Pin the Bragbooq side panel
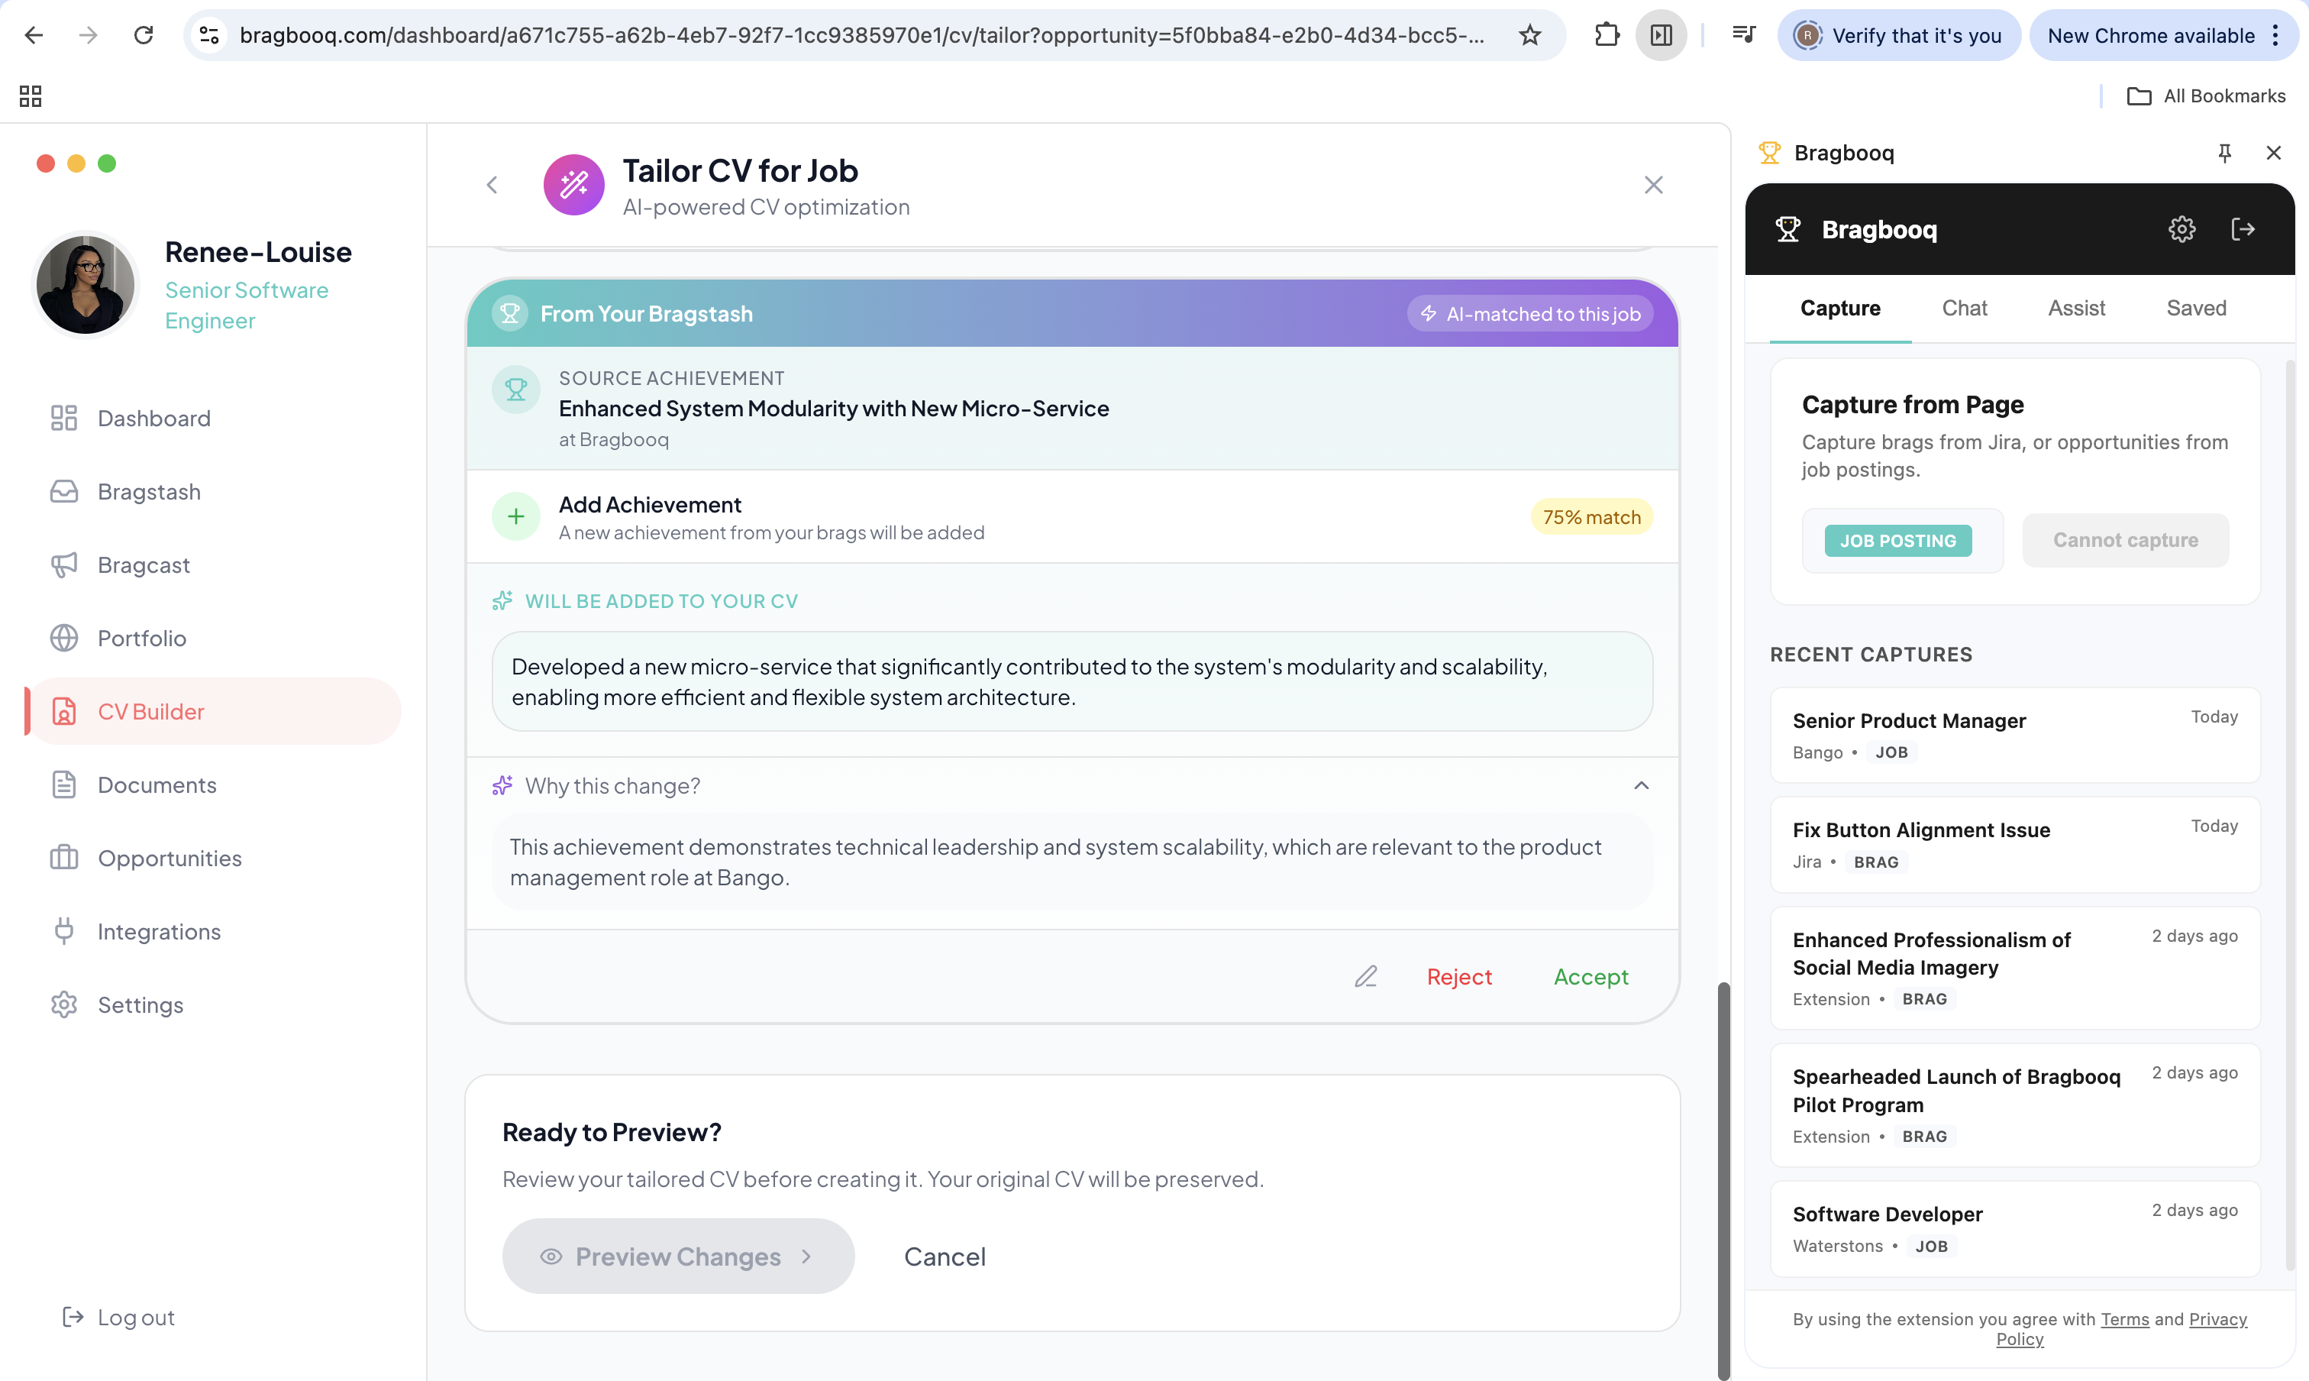Viewport: 2309px width, 1381px height. pos(2224,153)
